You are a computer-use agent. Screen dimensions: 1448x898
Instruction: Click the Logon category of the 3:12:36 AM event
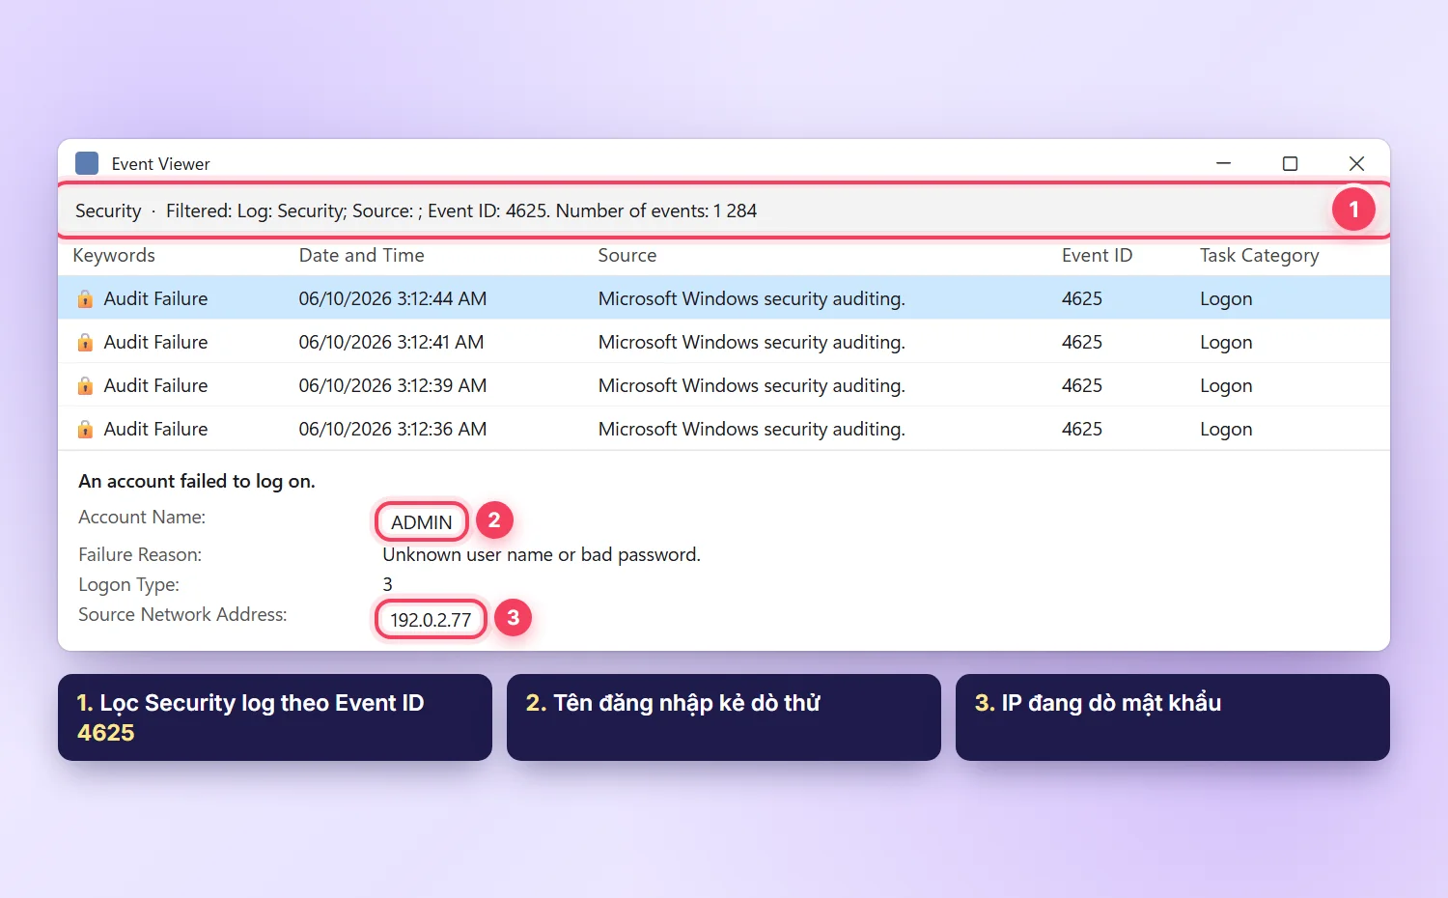pyautogui.click(x=1226, y=429)
